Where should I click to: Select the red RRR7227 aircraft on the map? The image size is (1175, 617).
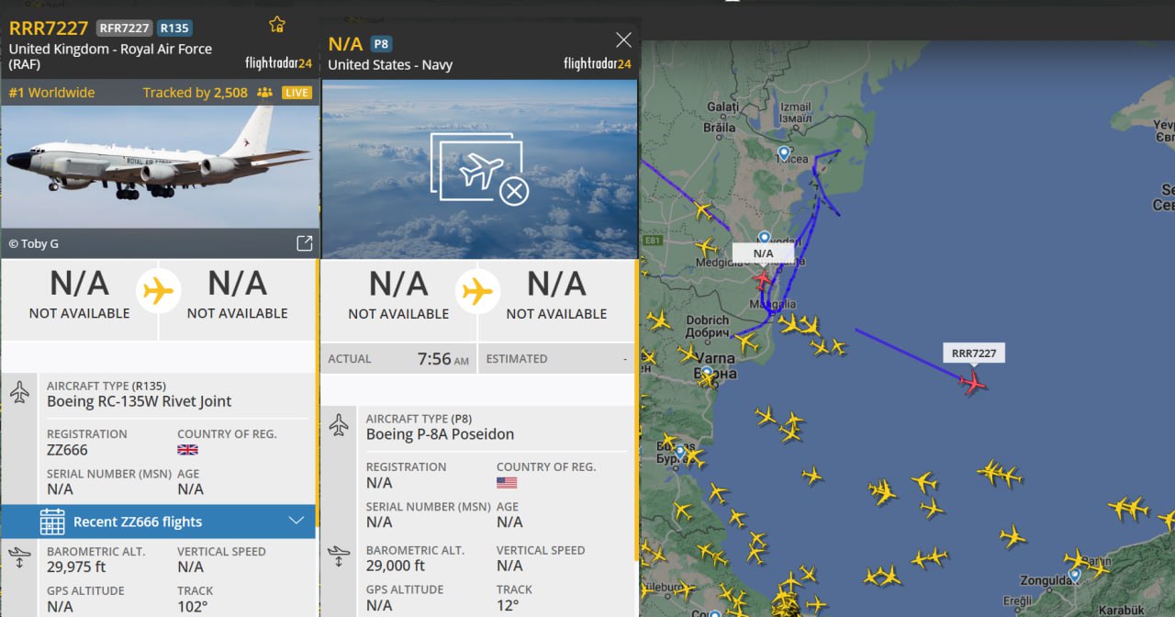pyautogui.click(x=973, y=382)
